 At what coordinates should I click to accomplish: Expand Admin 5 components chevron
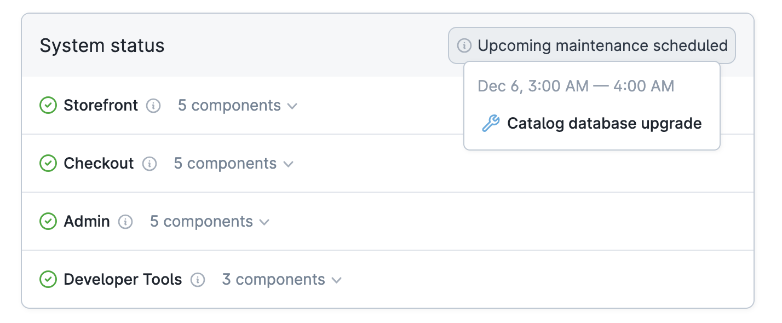click(x=264, y=222)
